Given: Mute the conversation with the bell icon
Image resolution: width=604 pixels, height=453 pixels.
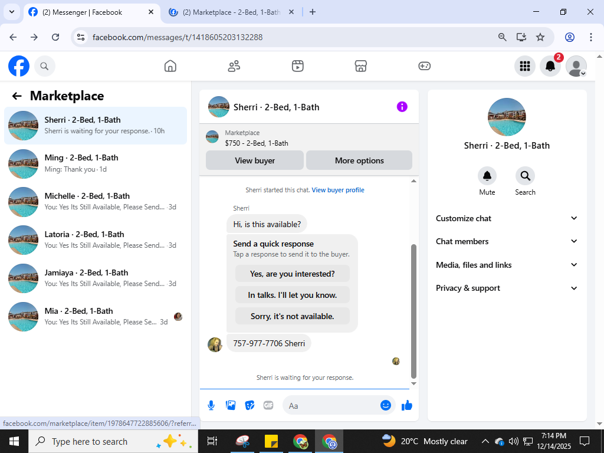Looking at the screenshot, I should [x=487, y=176].
